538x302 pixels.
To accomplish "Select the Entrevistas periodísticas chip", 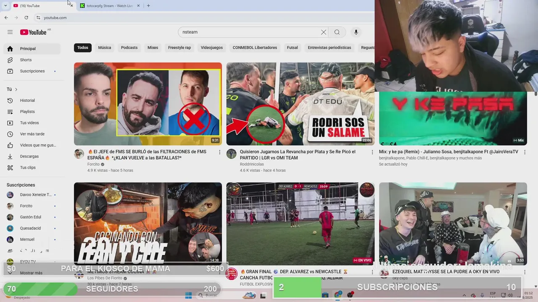I will 330,48.
